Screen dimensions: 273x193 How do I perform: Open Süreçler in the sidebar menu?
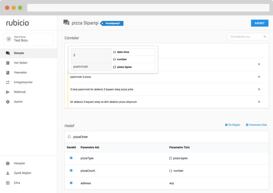pos(28,53)
